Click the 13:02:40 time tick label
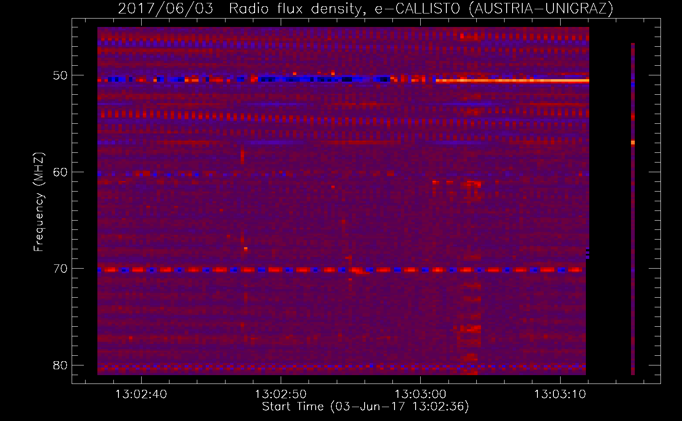 click(x=141, y=394)
